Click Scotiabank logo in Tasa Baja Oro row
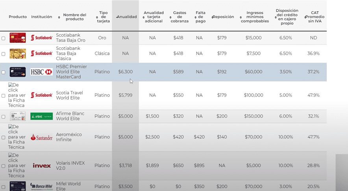The height and width of the screenshot is (191, 348). point(41,38)
